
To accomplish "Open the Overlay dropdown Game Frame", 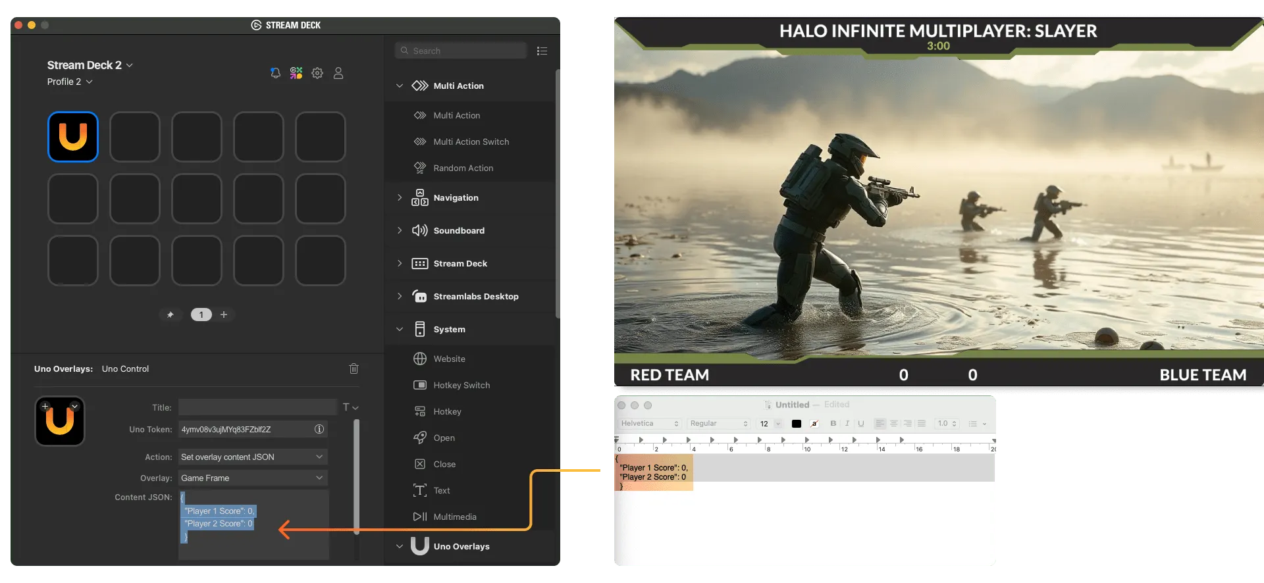I will click(253, 478).
